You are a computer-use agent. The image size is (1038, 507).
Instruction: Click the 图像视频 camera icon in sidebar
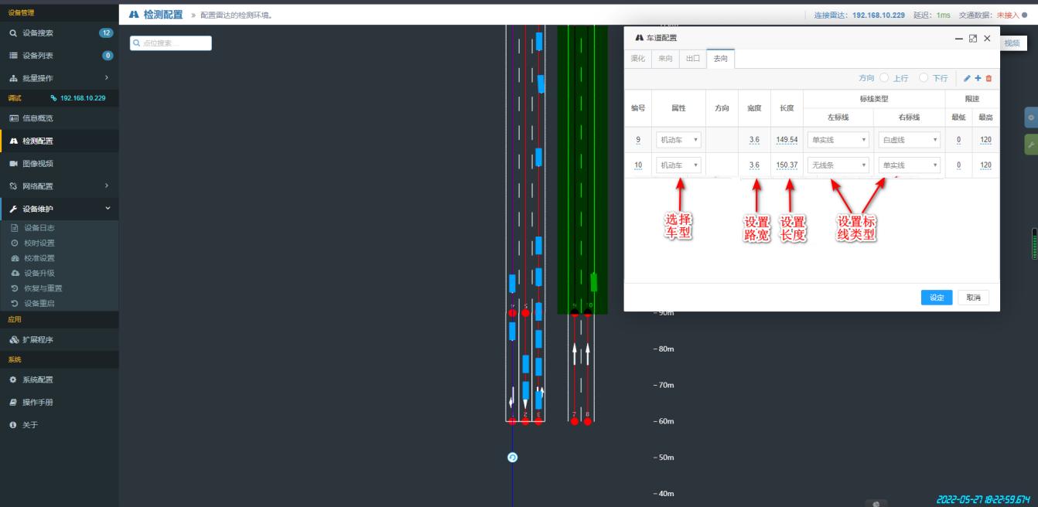[x=13, y=164]
